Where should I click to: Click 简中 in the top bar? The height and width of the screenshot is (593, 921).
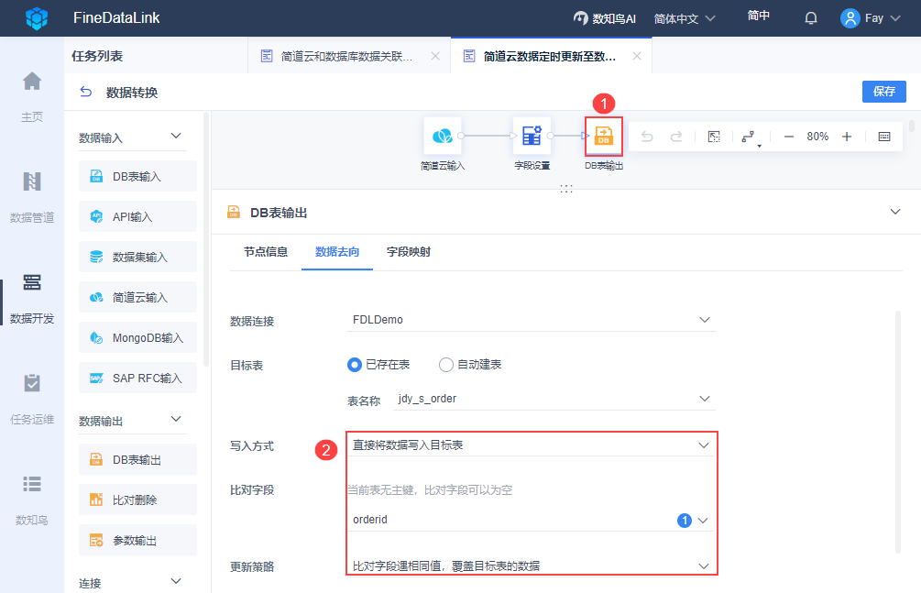(x=758, y=16)
